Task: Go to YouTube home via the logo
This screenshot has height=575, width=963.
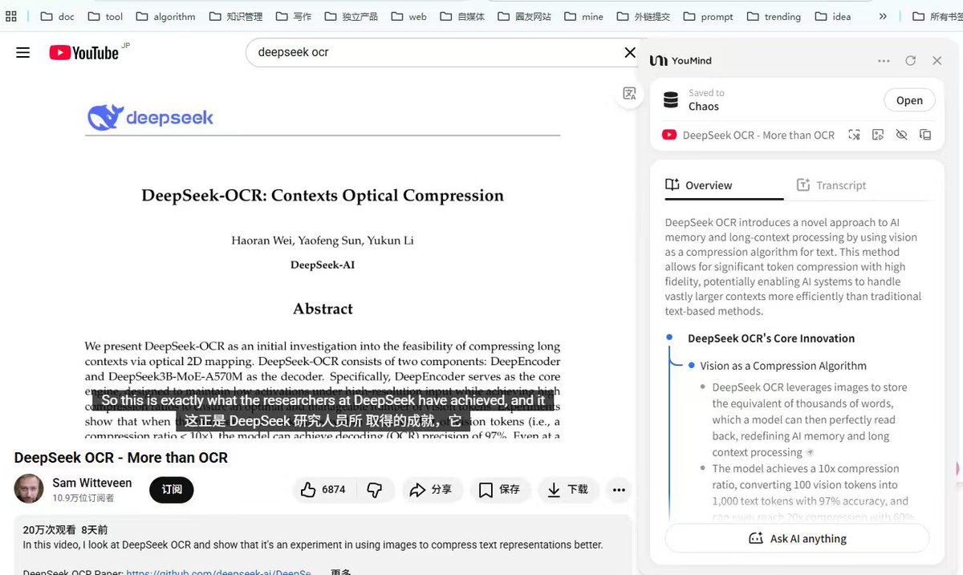Action: 84,53
